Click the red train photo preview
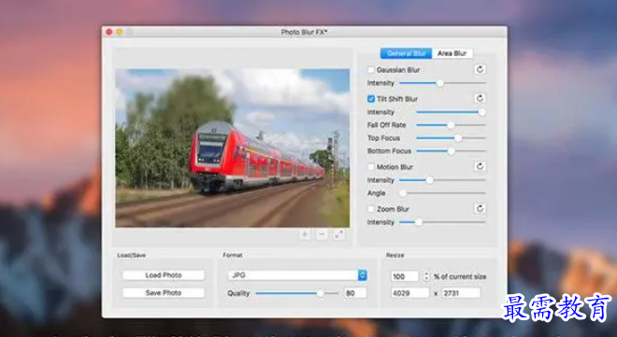 (x=232, y=148)
